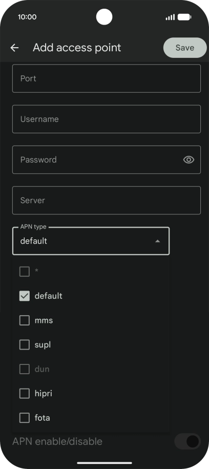Show password with the eye icon
This screenshot has width=209, height=469.
tap(189, 160)
